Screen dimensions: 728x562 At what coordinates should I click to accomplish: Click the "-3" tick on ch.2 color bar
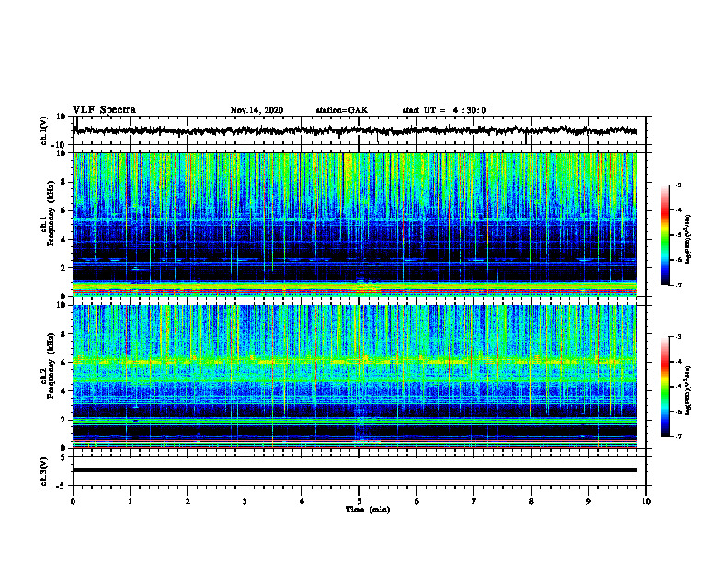(677, 337)
